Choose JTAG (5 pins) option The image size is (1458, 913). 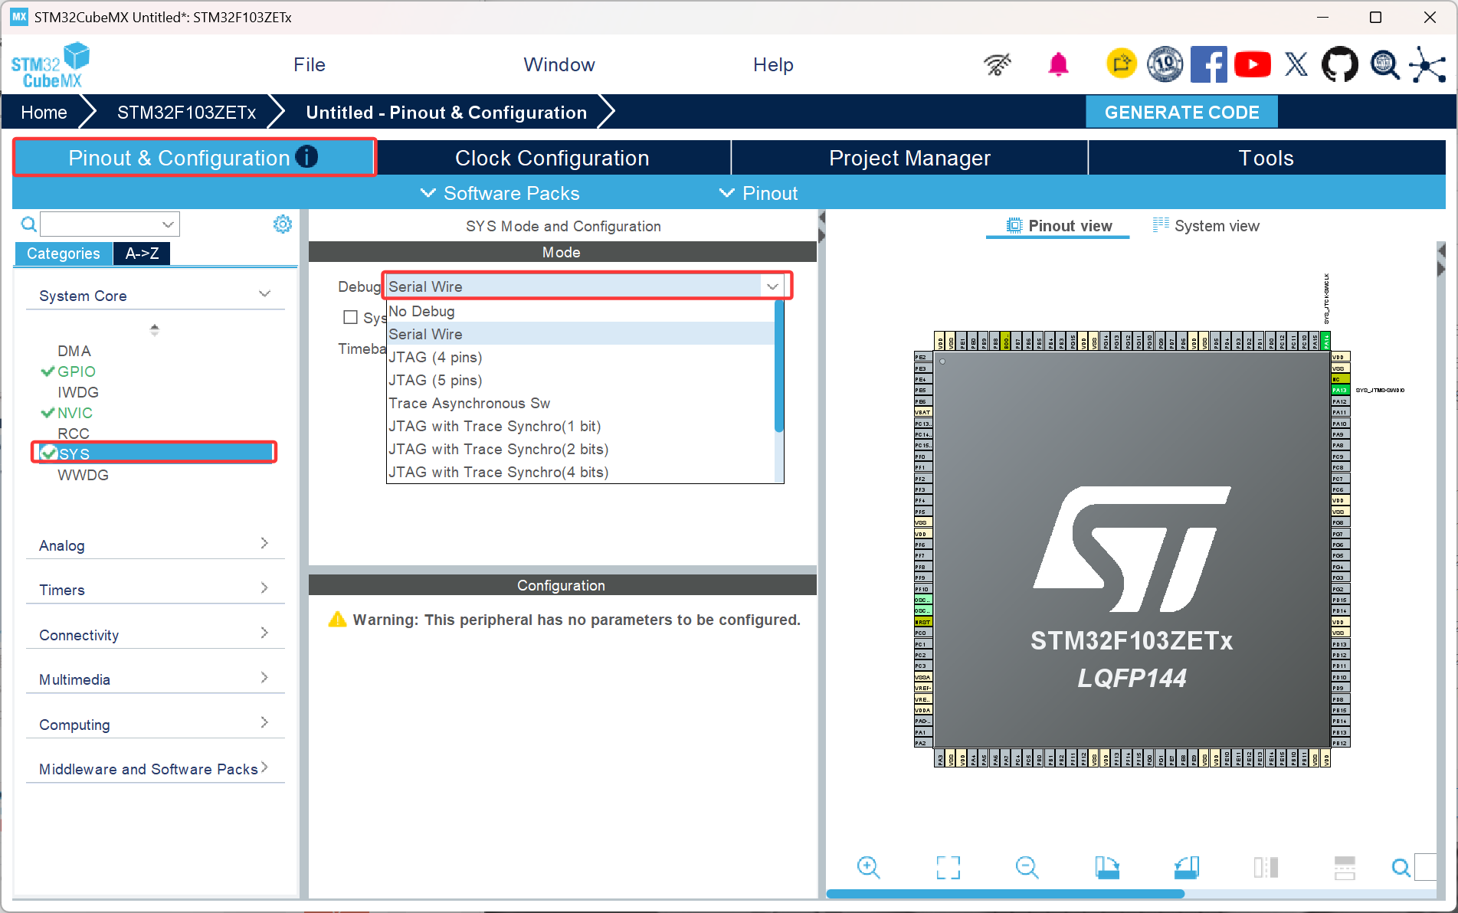pyautogui.click(x=581, y=380)
